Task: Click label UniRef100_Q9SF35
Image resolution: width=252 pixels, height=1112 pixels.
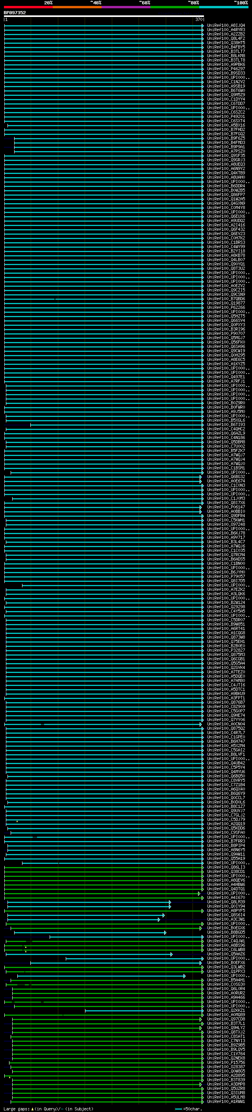Action: [x=226, y=155]
